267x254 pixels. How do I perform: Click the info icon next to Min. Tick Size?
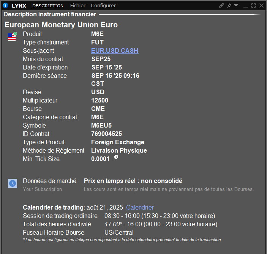[116, 157]
